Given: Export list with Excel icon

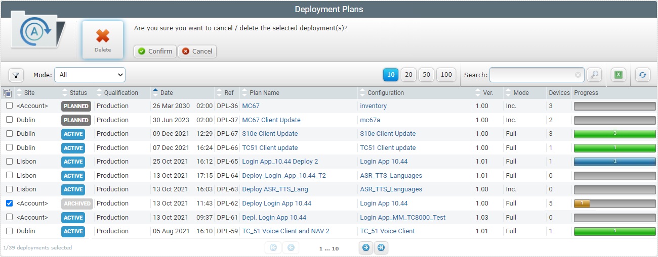Looking at the screenshot, I should [618, 75].
